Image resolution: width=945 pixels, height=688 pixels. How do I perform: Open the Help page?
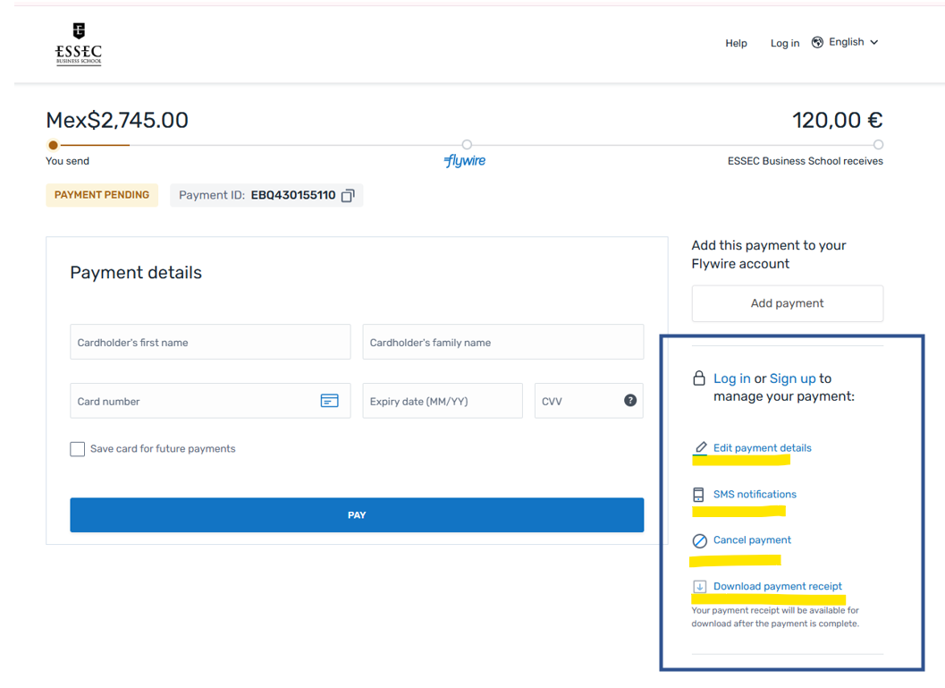pyautogui.click(x=736, y=44)
